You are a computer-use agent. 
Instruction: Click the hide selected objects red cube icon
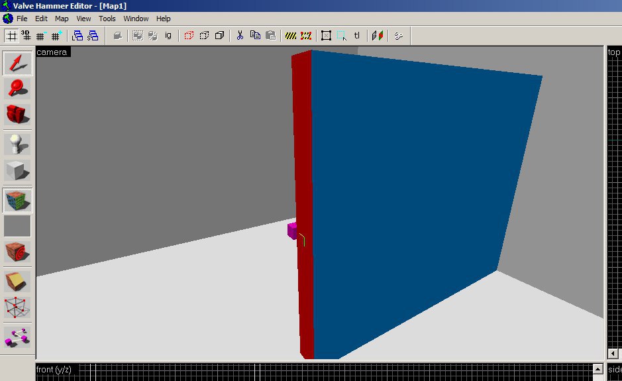(189, 36)
